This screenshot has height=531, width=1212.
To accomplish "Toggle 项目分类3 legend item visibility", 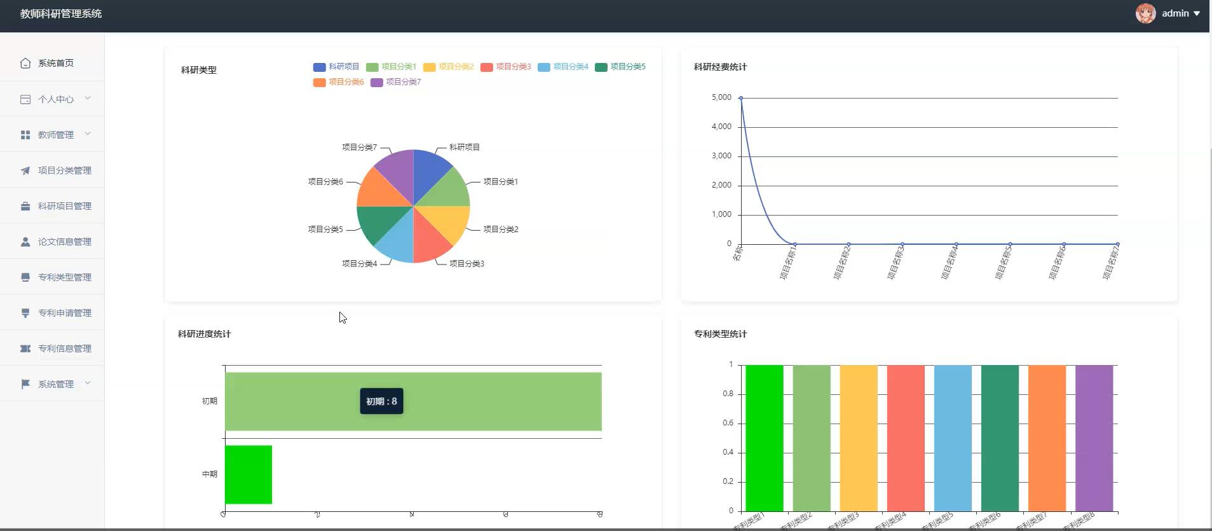I will (x=506, y=67).
